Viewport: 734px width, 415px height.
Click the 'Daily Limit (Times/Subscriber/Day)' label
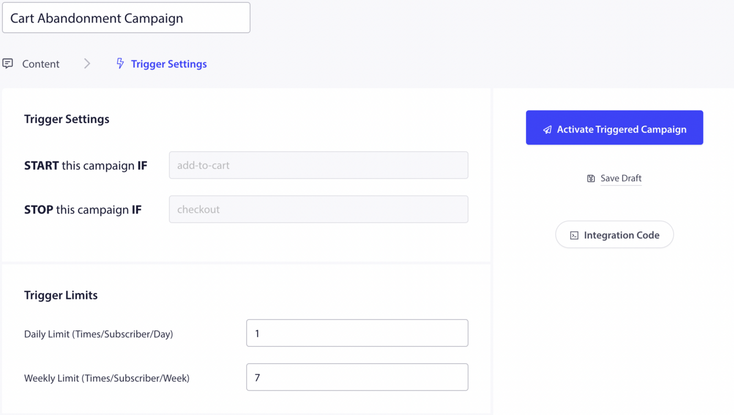pos(99,334)
